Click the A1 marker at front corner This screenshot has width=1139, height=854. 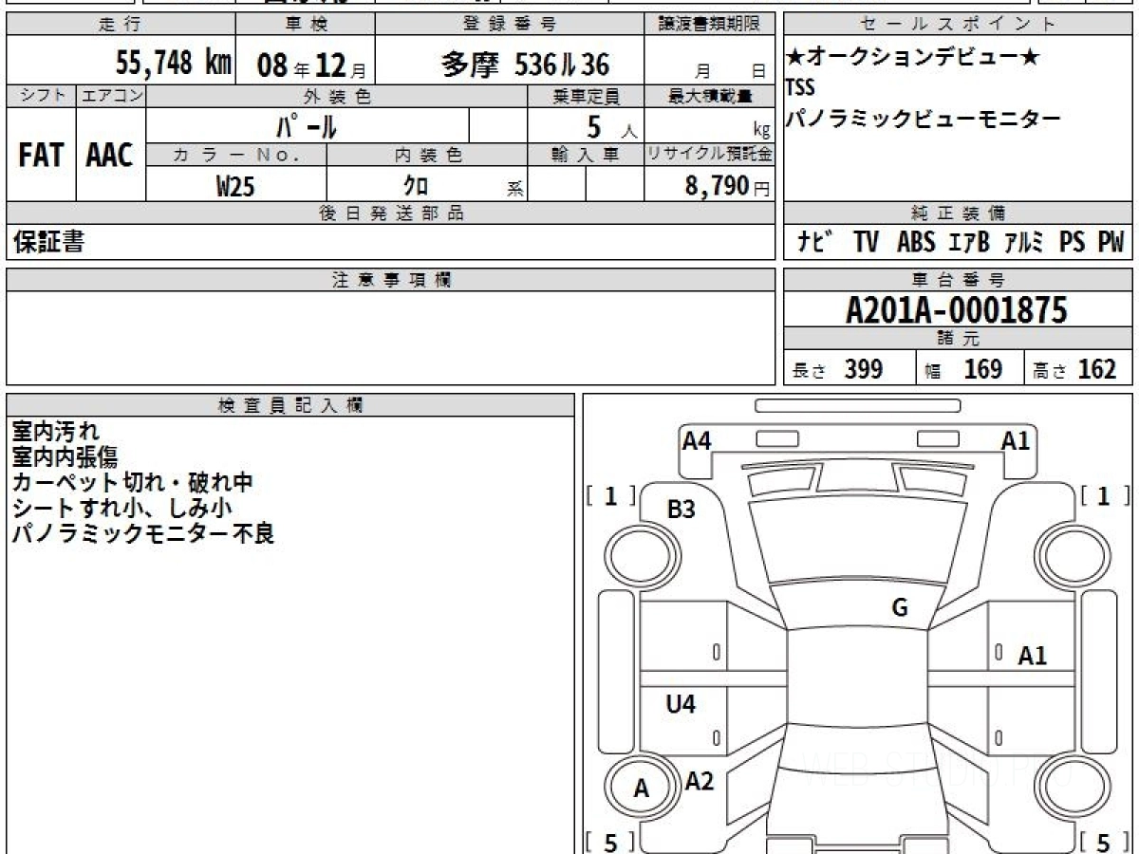(1016, 440)
